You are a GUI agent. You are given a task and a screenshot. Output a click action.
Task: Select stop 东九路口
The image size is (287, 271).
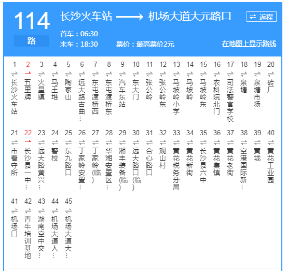click(x=69, y=162)
